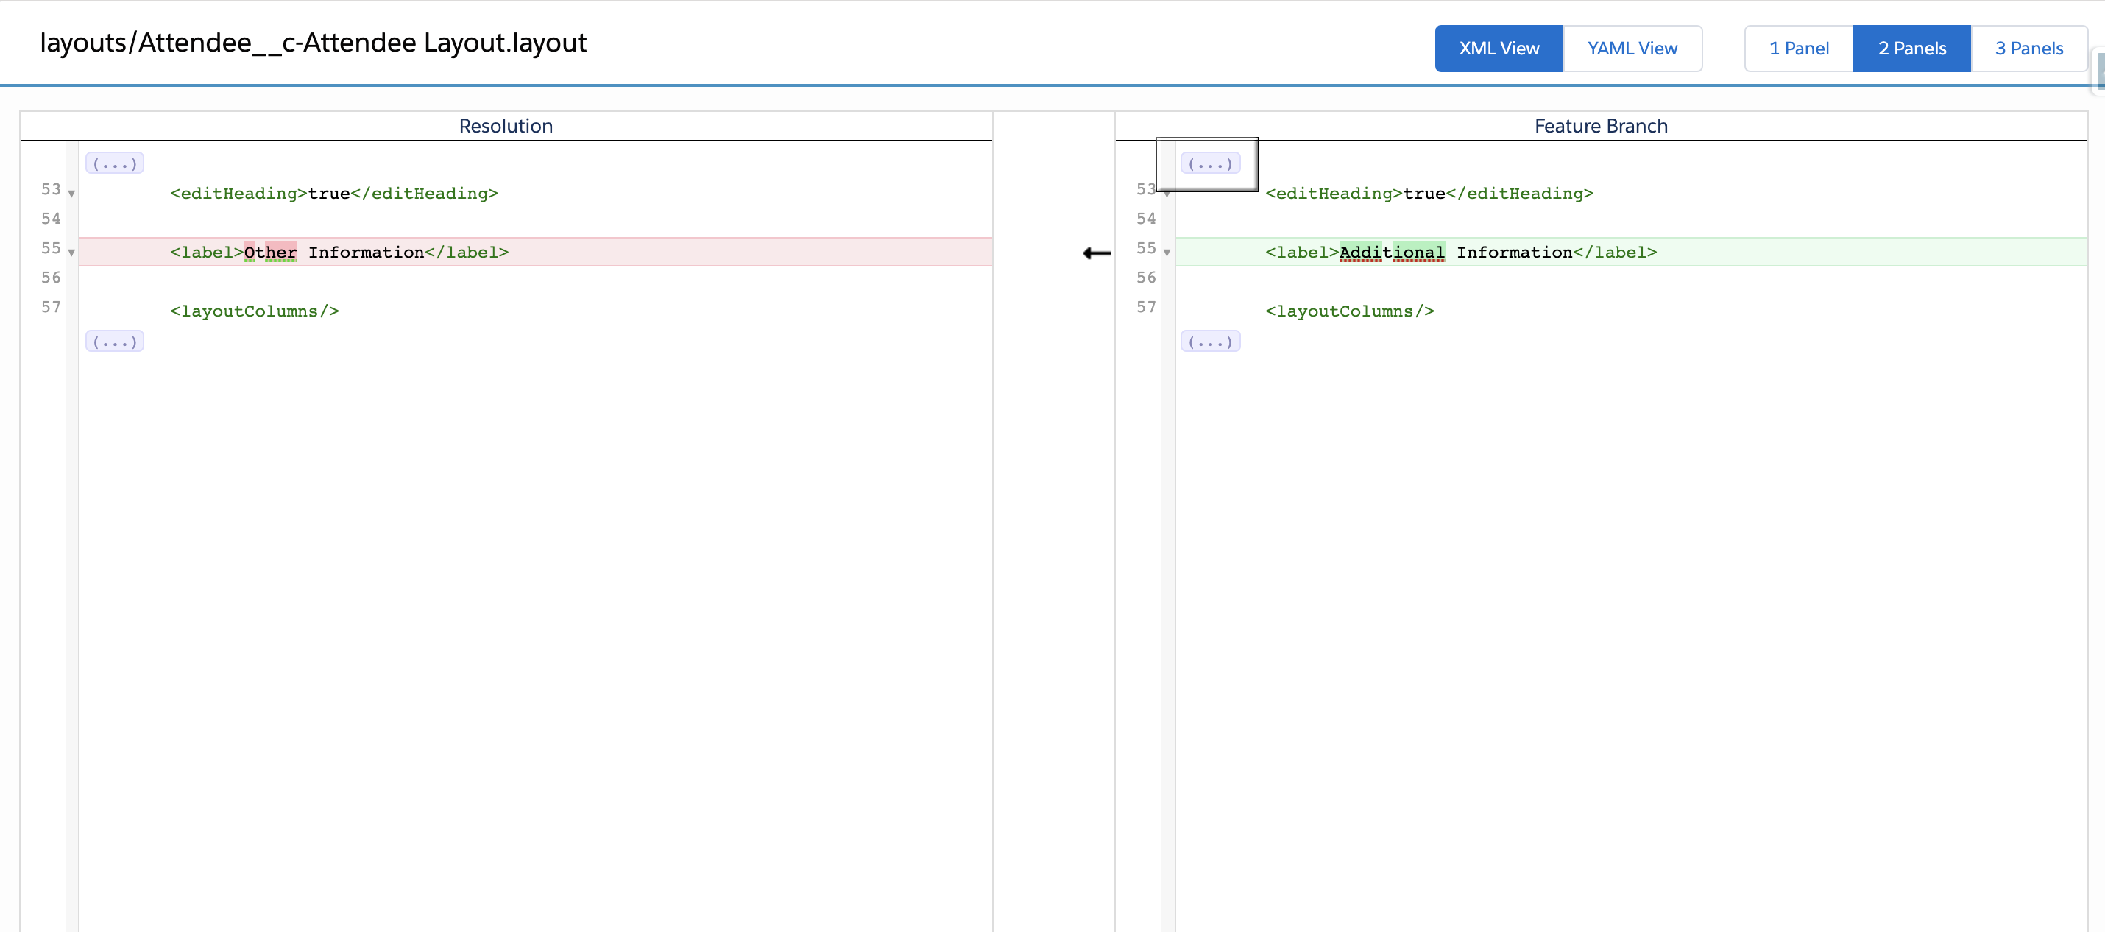Click the word Additional in Feature Branch

tap(1392, 253)
